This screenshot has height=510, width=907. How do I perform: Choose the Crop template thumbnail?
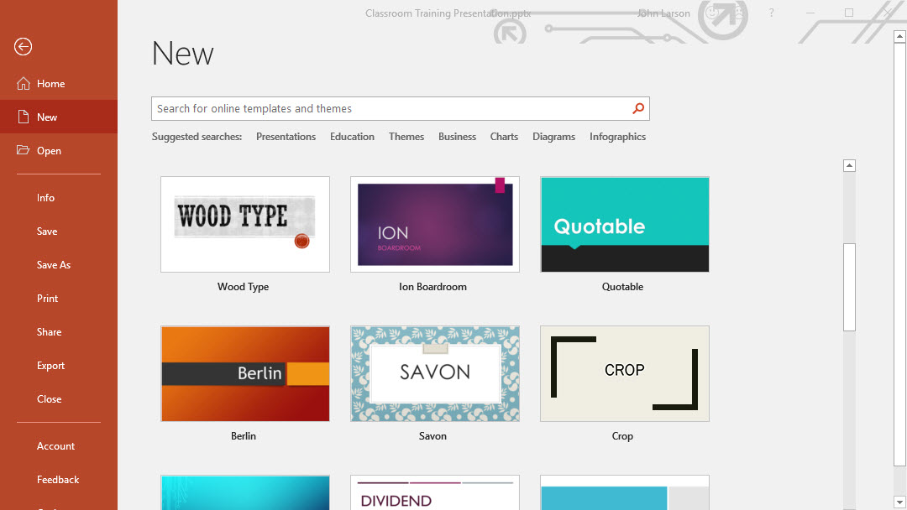coord(625,373)
